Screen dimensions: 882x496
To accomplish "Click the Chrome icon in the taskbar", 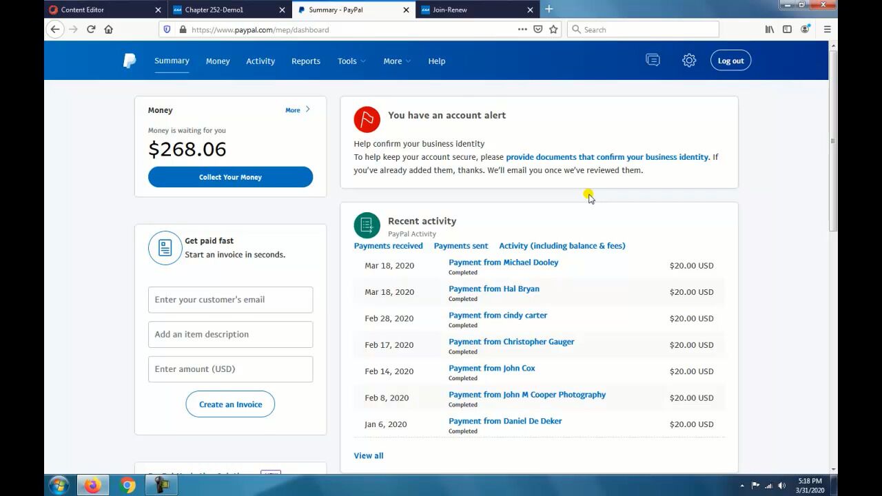I will coord(127,486).
